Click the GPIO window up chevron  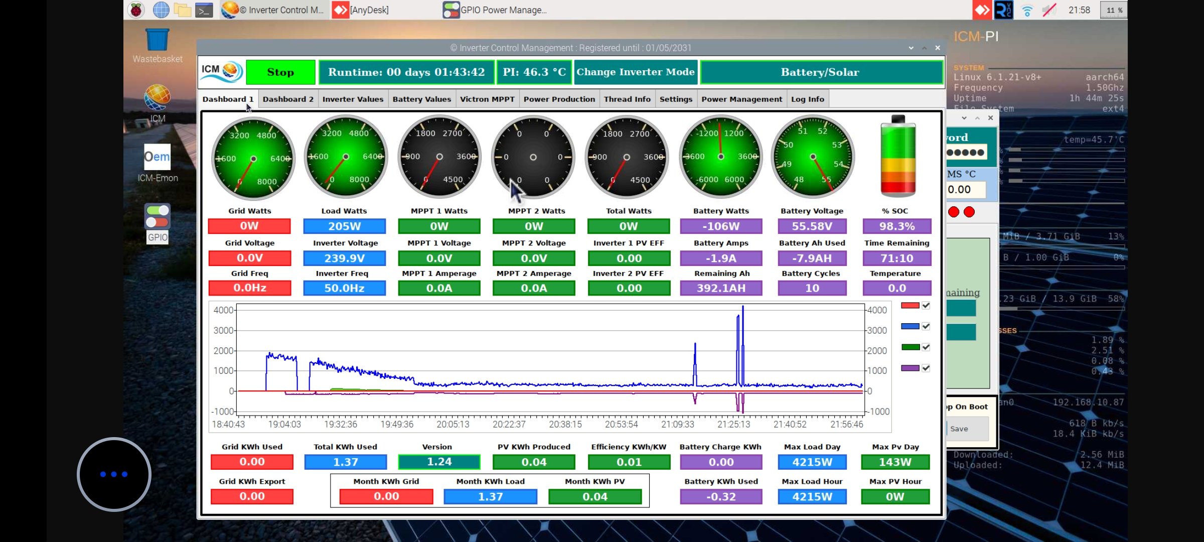click(x=977, y=118)
